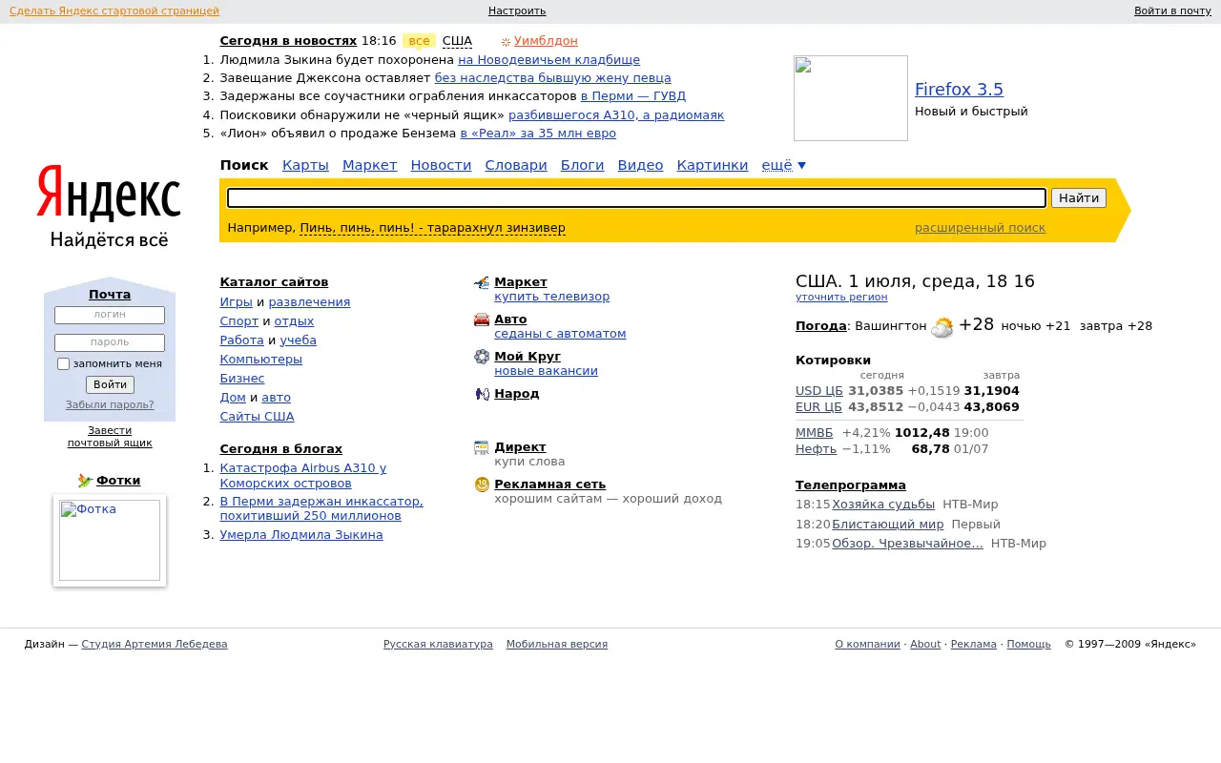Click the логин input field
Image resolution: width=1221 pixels, height=763 pixels.
click(110, 315)
